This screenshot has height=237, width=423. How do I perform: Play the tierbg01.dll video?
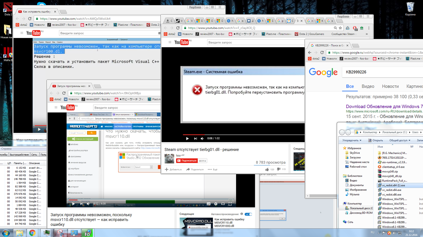187,138
